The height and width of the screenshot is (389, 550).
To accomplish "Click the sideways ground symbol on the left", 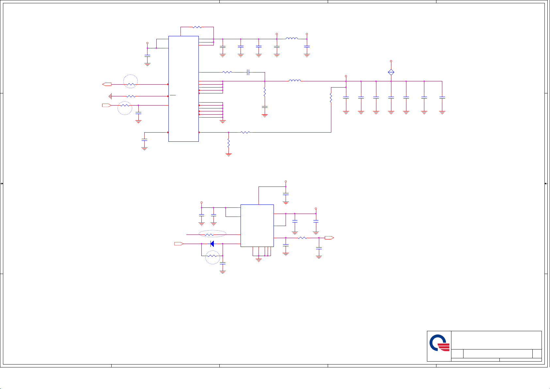I will (111, 96).
